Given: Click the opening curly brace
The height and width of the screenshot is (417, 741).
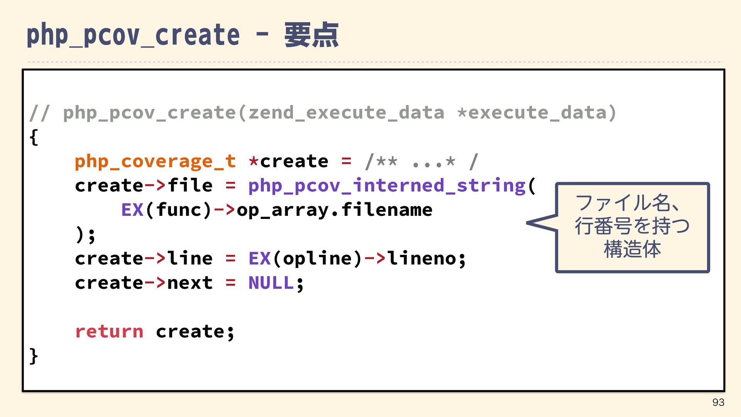Looking at the screenshot, I should pos(34,137).
